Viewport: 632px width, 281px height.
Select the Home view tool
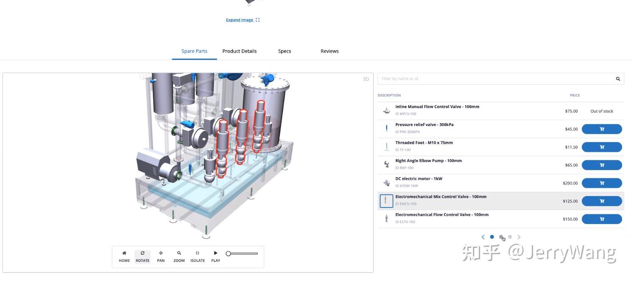(x=124, y=256)
